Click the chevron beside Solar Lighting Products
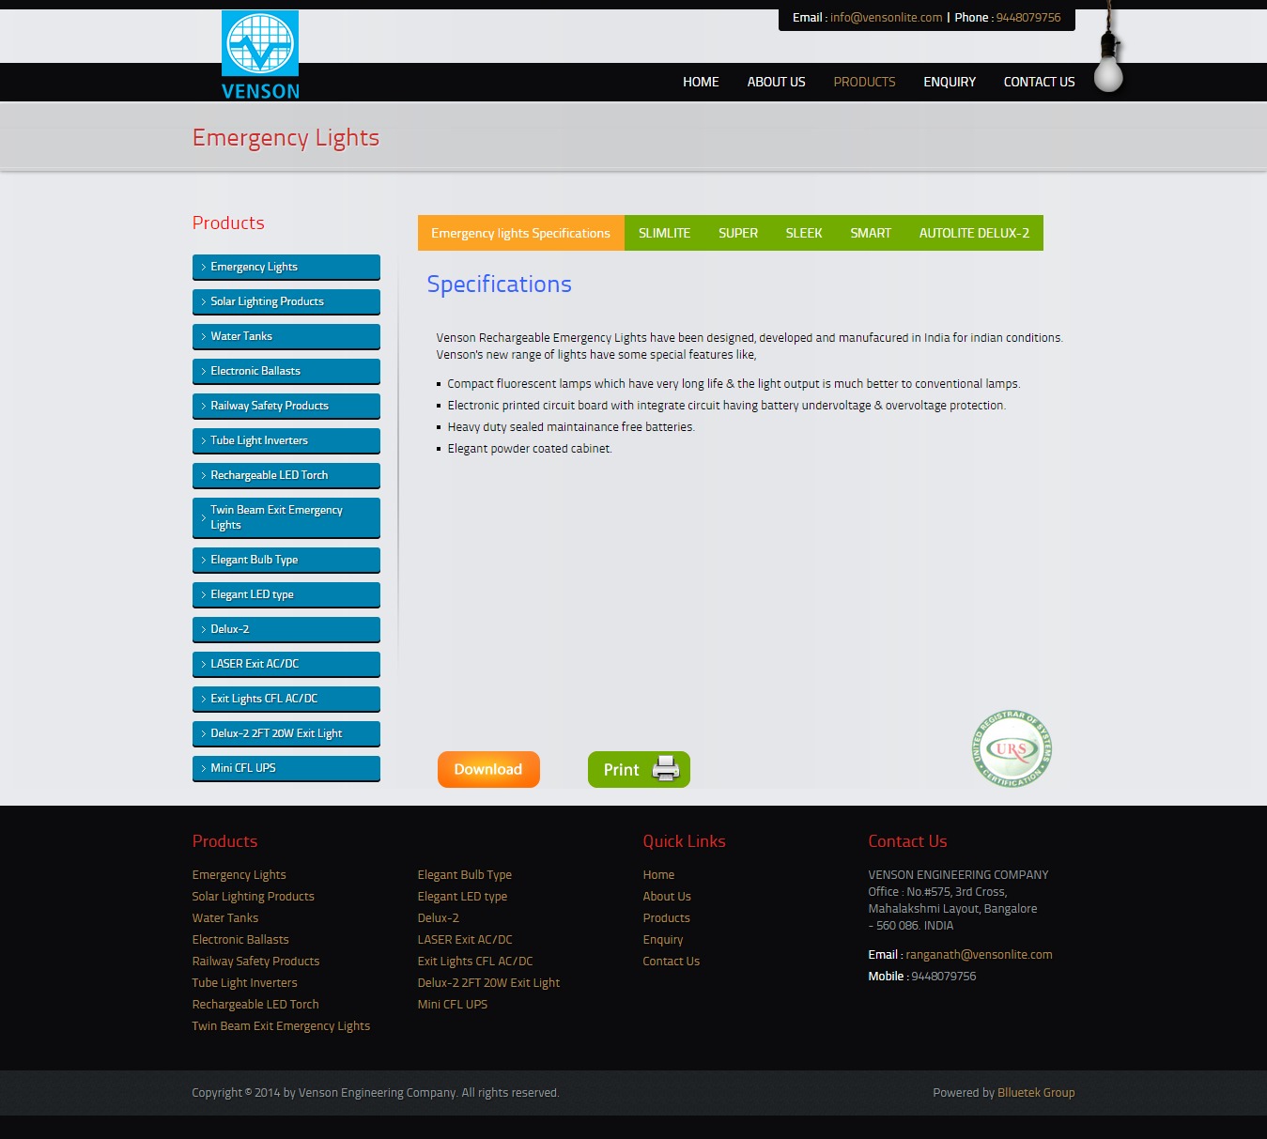1267x1139 pixels. (x=203, y=301)
